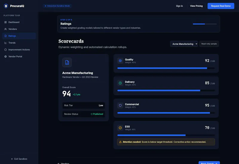This screenshot has width=239, height=164.
Task: Open the Acme Manufacturing vendor dropdown
Action: click(x=184, y=44)
